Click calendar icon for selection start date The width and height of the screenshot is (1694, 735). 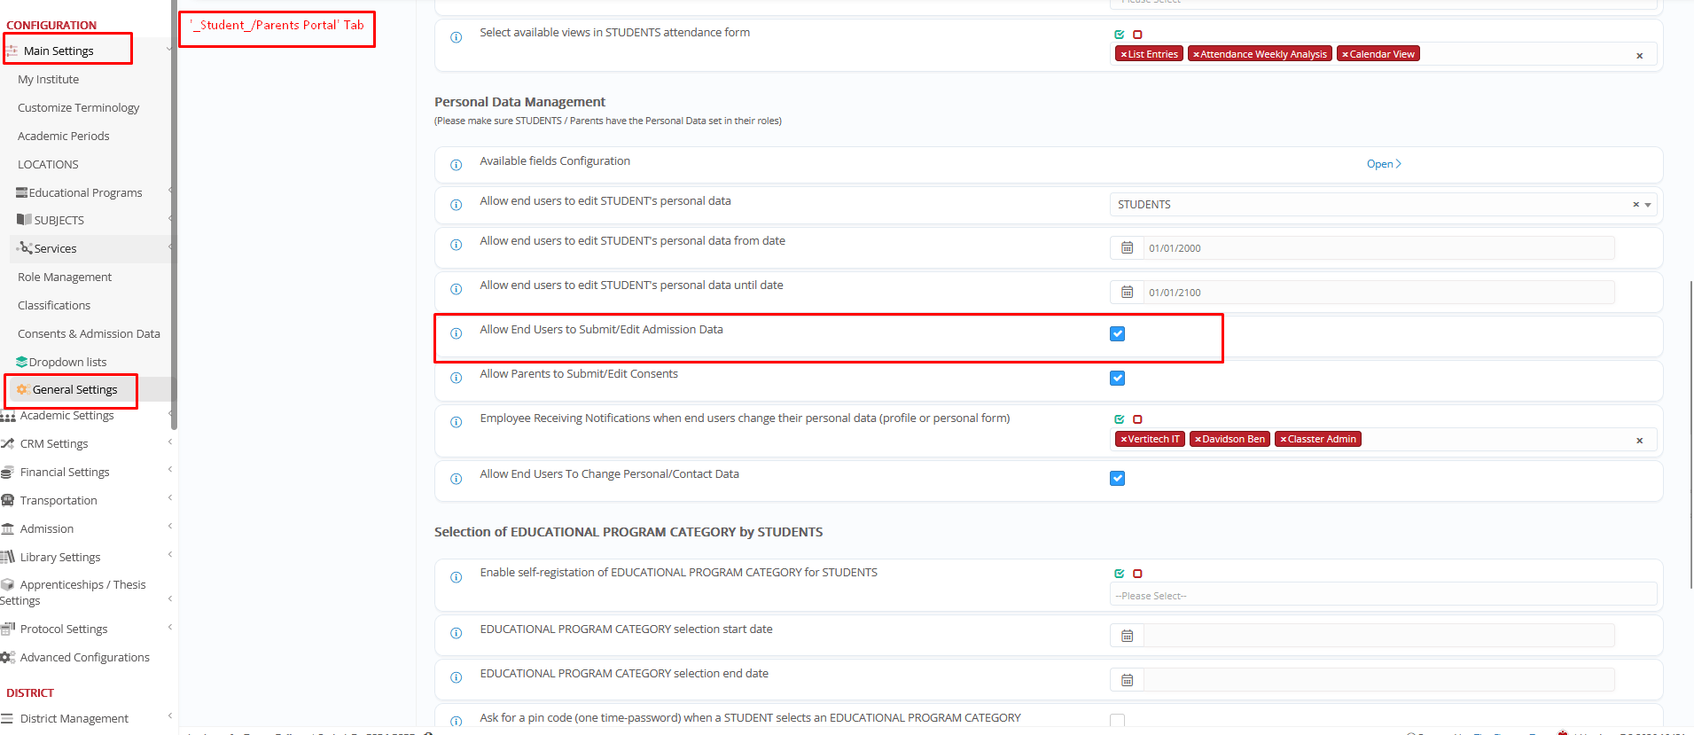click(1127, 636)
